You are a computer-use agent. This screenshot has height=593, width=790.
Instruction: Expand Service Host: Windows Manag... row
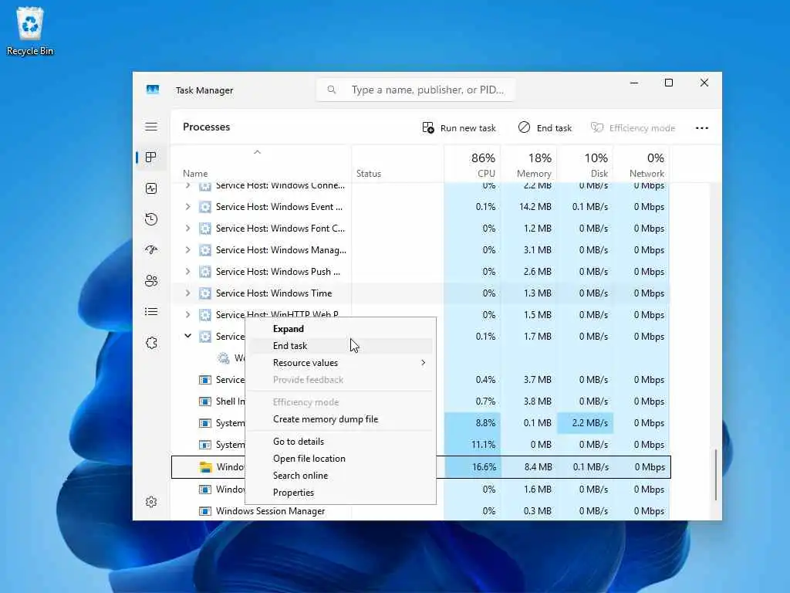(187, 250)
